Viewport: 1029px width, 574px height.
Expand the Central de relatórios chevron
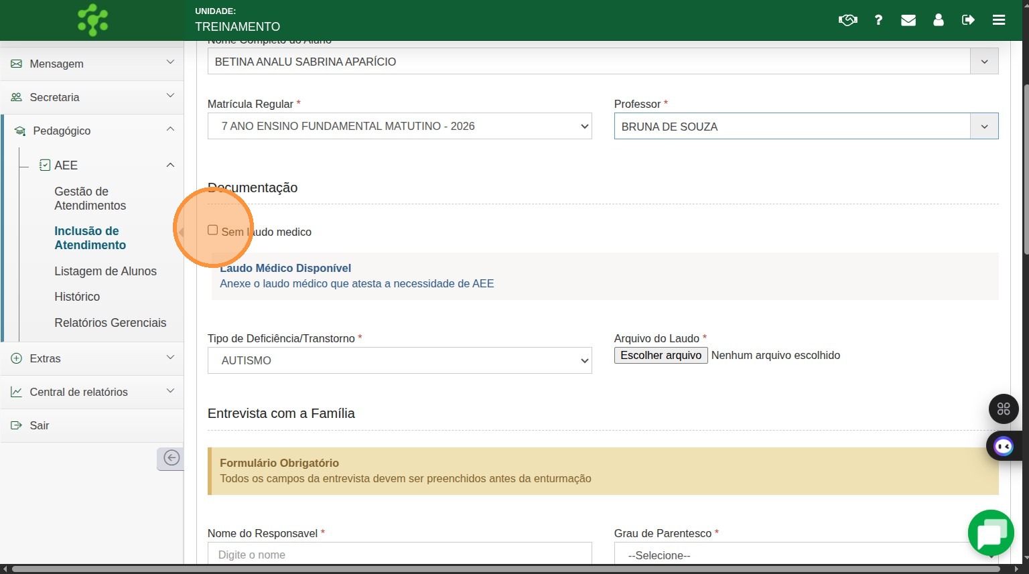point(170,390)
